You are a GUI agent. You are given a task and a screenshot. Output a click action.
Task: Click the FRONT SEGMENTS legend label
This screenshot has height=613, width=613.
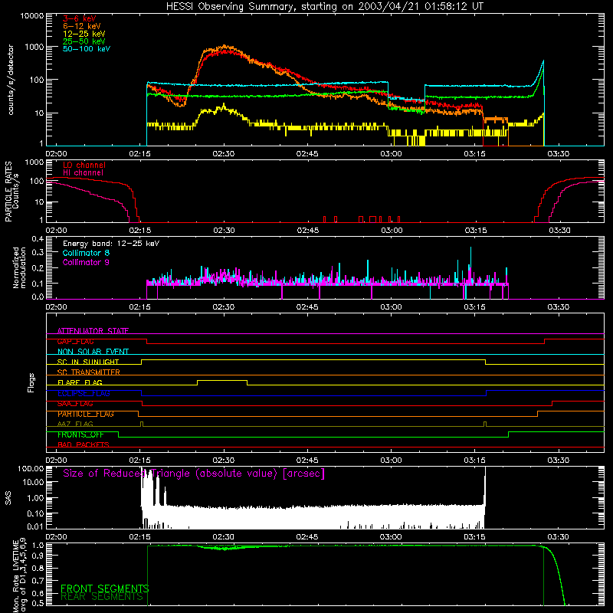pos(105,588)
